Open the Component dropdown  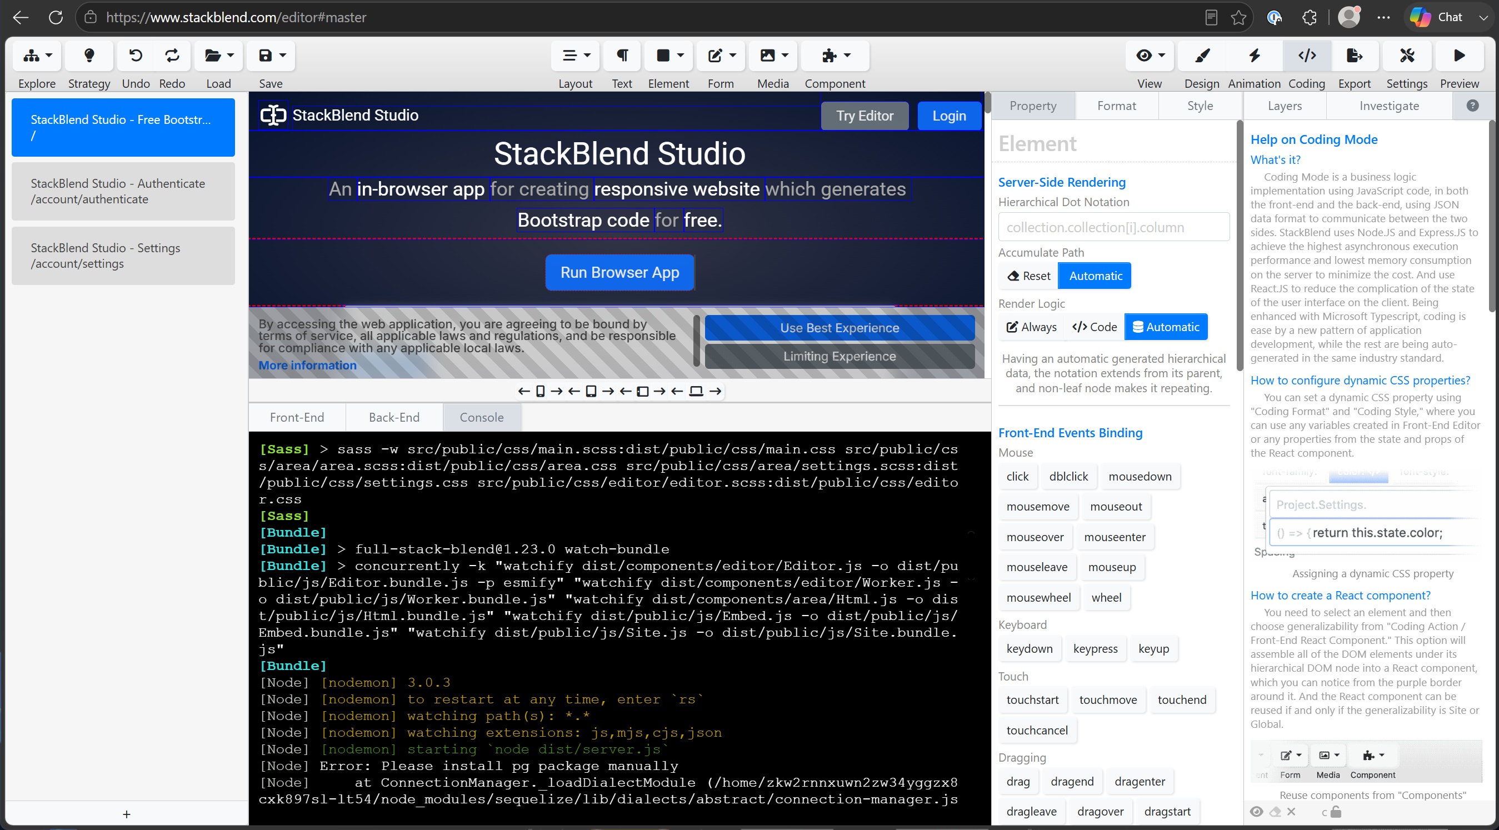point(836,56)
